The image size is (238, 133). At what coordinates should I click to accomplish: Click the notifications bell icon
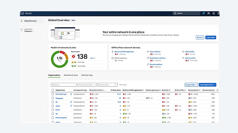pyautogui.click(x=214, y=13)
